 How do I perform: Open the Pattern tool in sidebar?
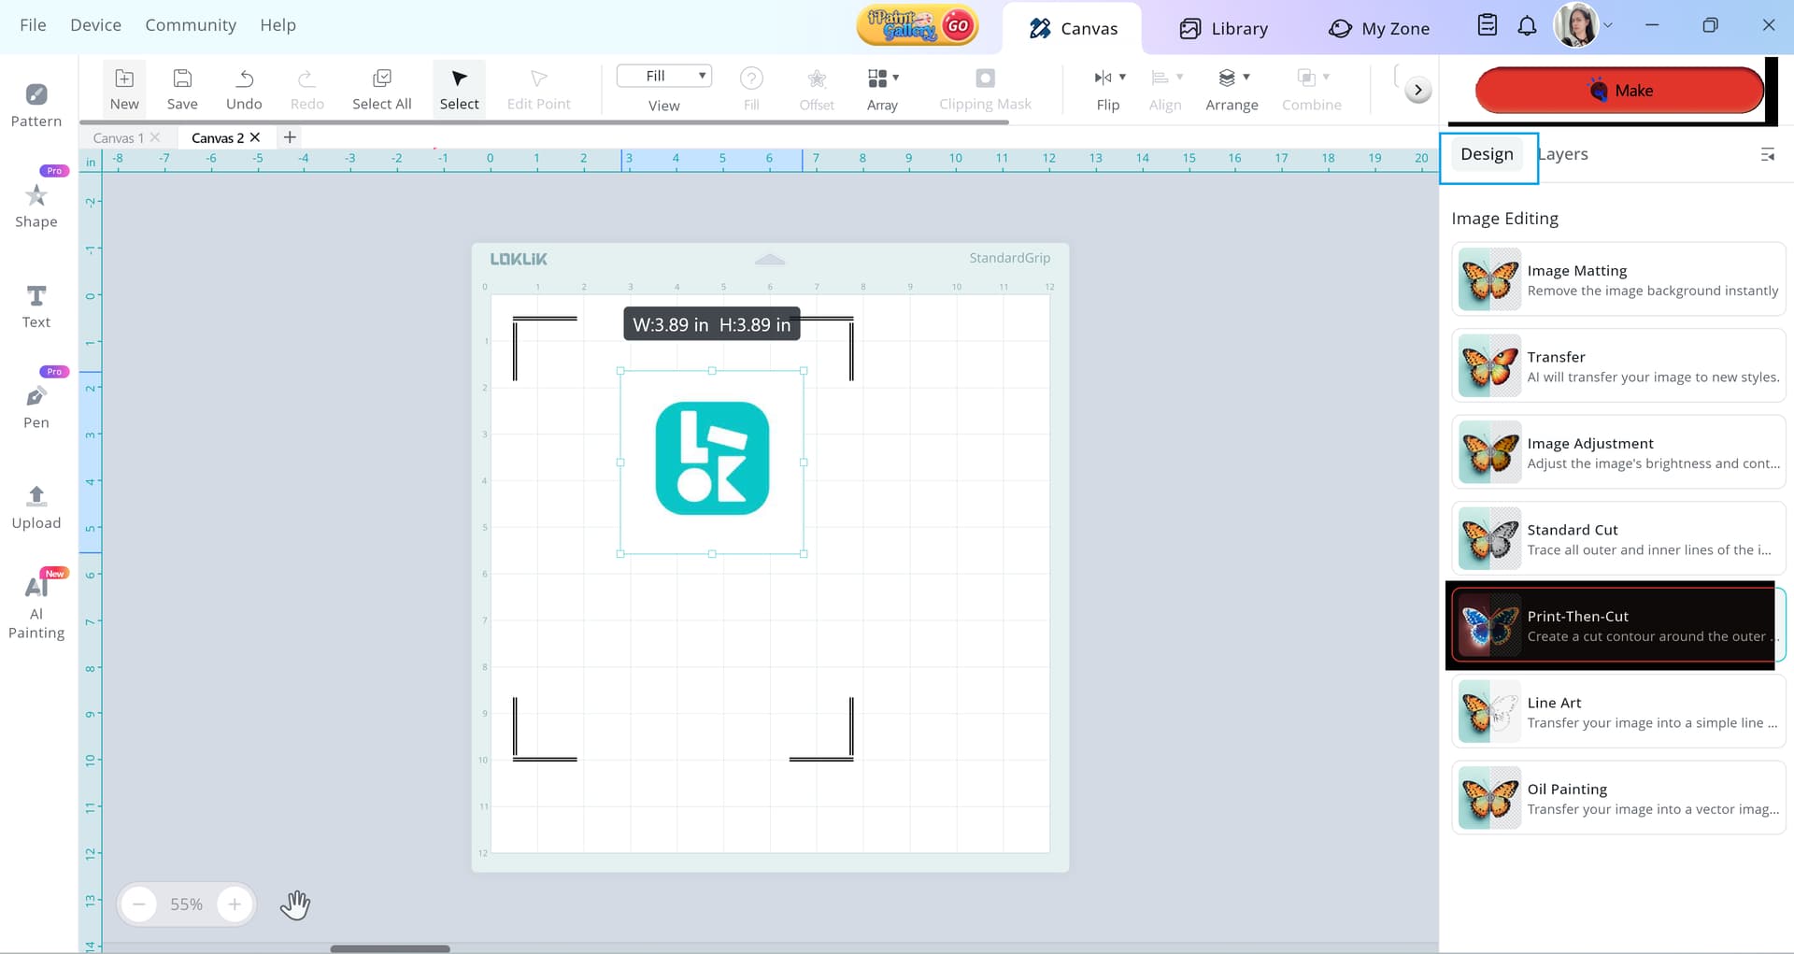[x=36, y=105]
